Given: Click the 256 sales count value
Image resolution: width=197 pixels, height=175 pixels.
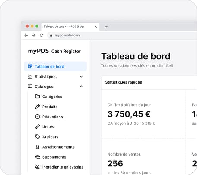Looking at the screenshot, I should (115, 163).
